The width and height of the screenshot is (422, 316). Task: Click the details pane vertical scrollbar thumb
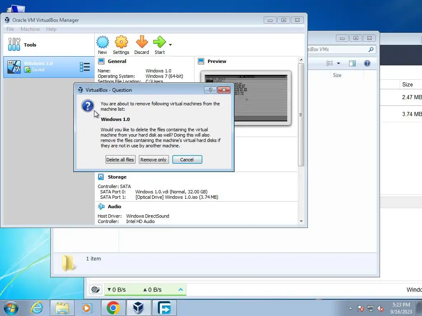point(301,115)
